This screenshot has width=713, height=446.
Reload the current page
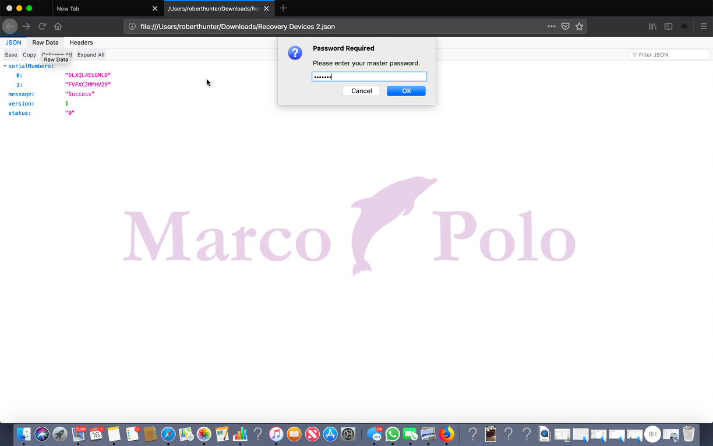(42, 26)
